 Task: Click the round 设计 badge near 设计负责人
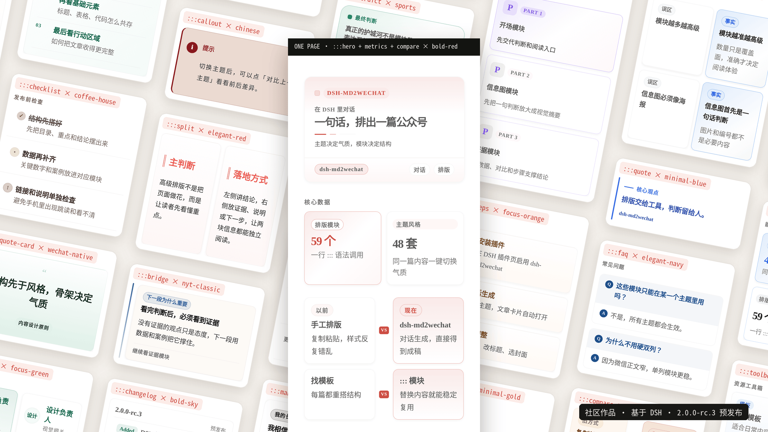tap(32, 415)
